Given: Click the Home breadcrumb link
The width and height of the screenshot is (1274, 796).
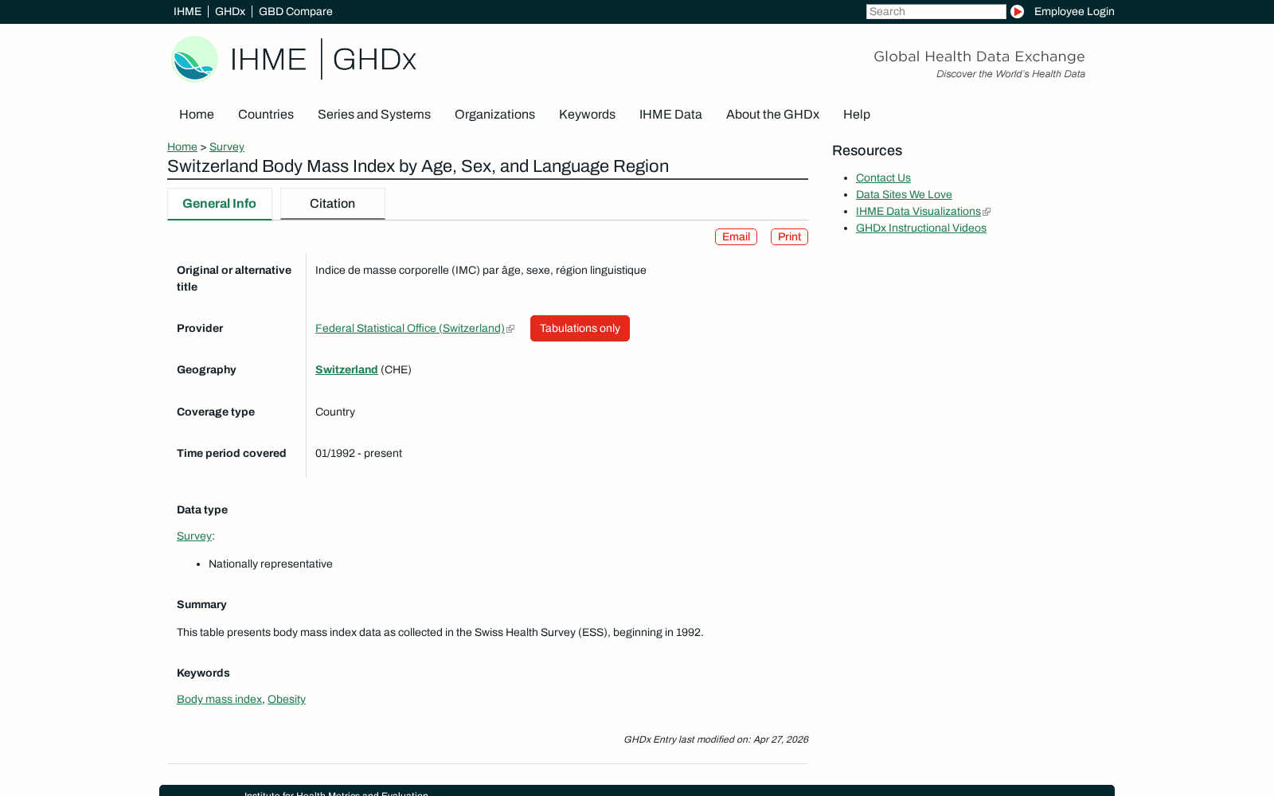Looking at the screenshot, I should click(x=182, y=146).
